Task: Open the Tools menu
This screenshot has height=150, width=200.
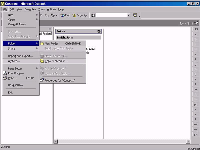Action: [41, 9]
